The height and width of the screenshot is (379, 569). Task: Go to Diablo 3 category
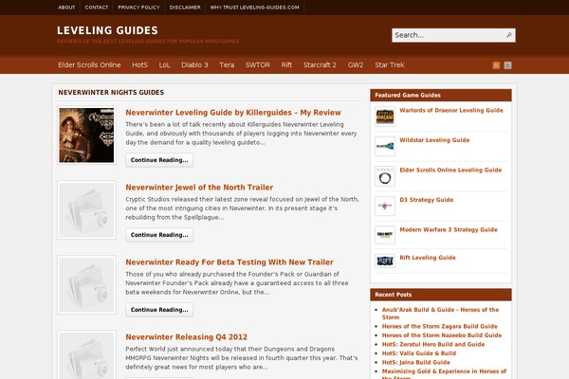pyautogui.click(x=194, y=65)
